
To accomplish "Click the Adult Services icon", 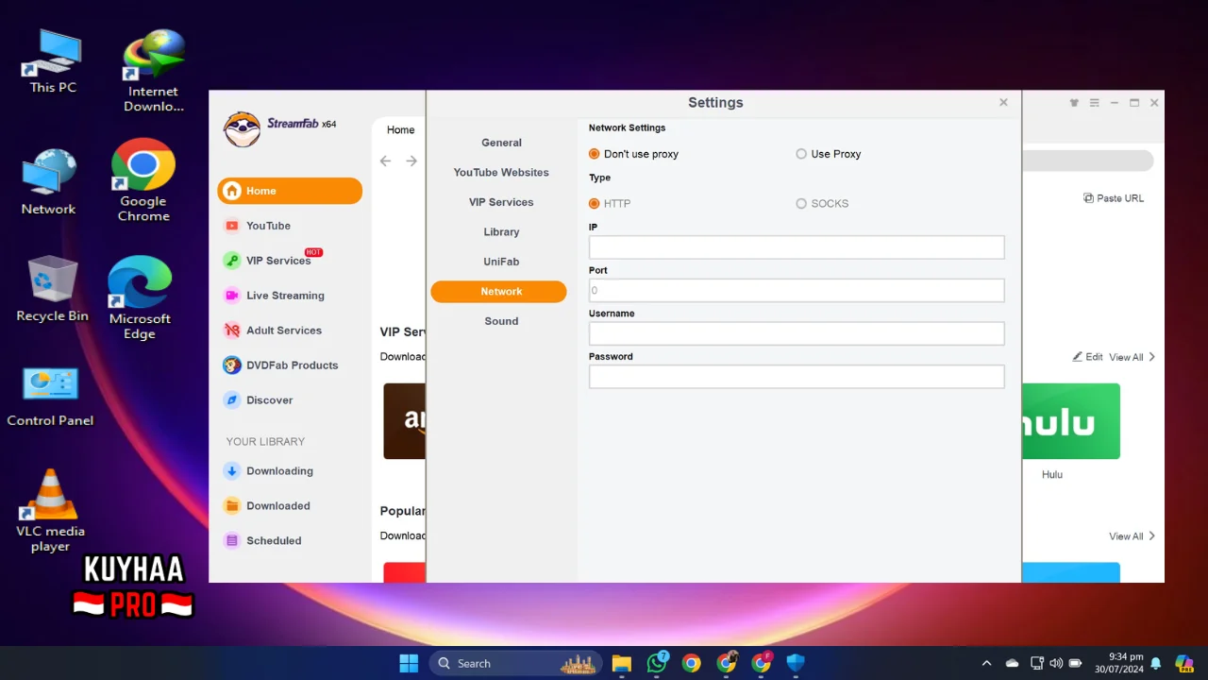I will pos(231,331).
